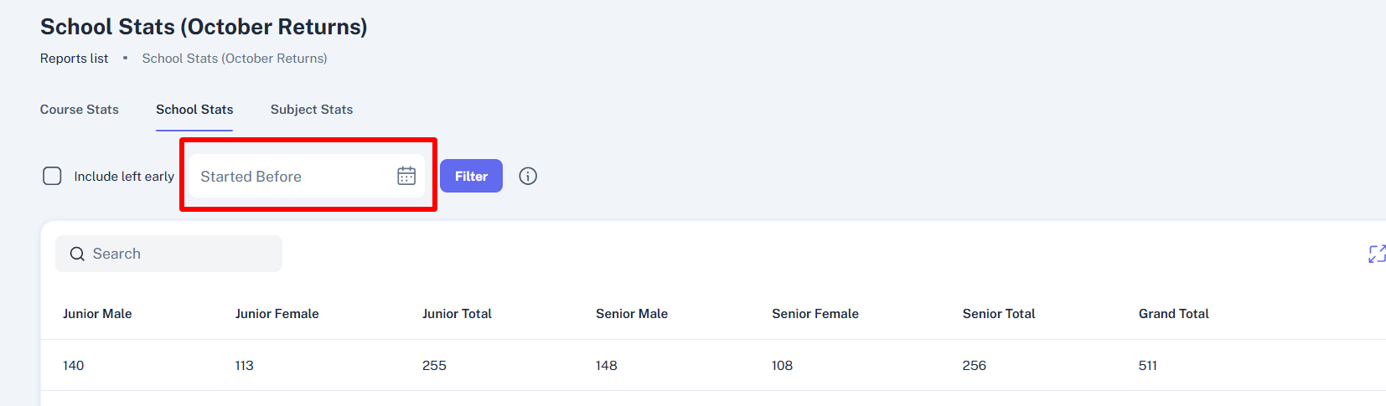
Task: Click into the Started Before date field
Action: (x=289, y=177)
